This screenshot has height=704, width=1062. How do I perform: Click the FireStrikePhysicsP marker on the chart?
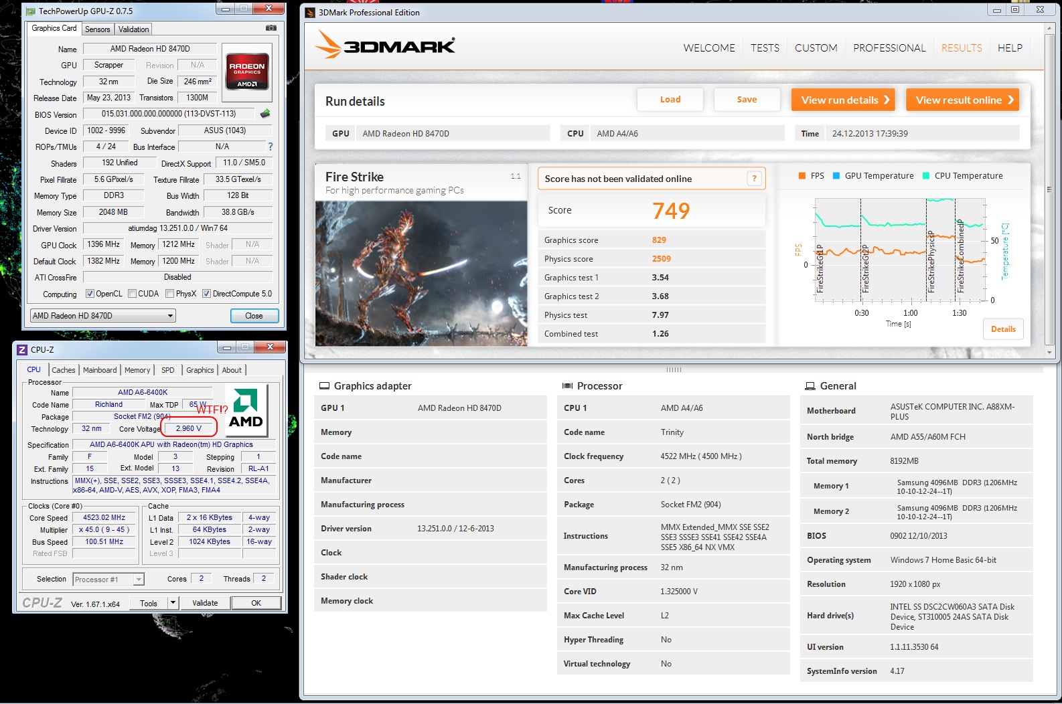931,262
